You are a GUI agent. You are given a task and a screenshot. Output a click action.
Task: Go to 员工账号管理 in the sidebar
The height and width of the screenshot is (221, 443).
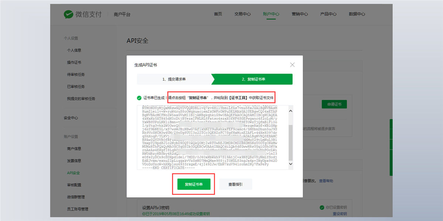78,209
